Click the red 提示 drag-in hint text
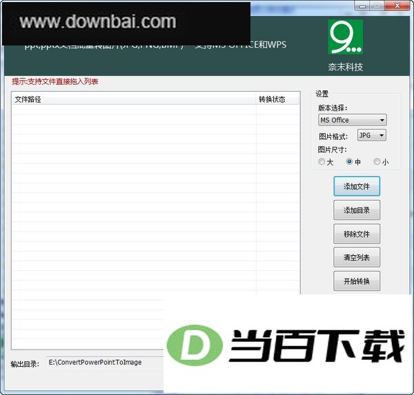Image resolution: width=414 pixels, height=395 pixels. click(55, 81)
